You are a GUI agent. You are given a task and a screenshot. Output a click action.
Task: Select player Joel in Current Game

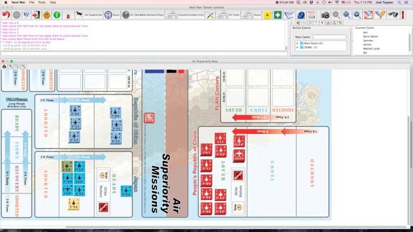coord(365,32)
